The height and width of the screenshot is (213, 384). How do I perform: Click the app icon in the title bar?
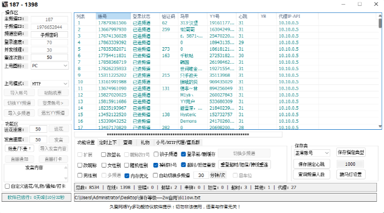point(5,4)
